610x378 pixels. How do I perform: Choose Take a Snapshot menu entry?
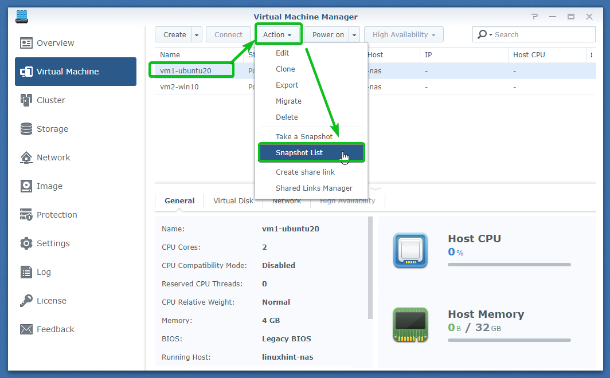311,137
